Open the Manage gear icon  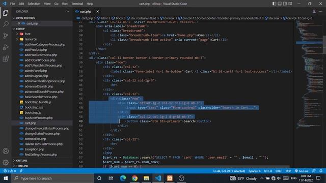pos(6,162)
